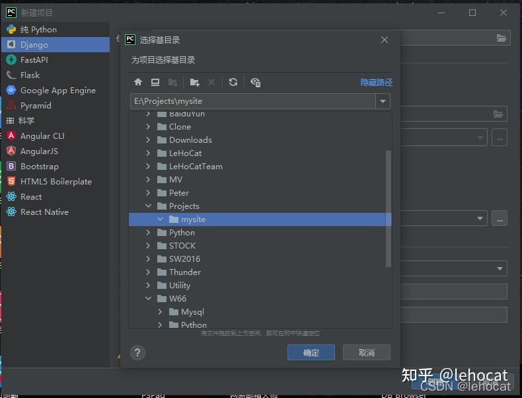Click top location browse folder icon in 新建项目
The width and height of the screenshot is (522, 398).
(x=502, y=38)
